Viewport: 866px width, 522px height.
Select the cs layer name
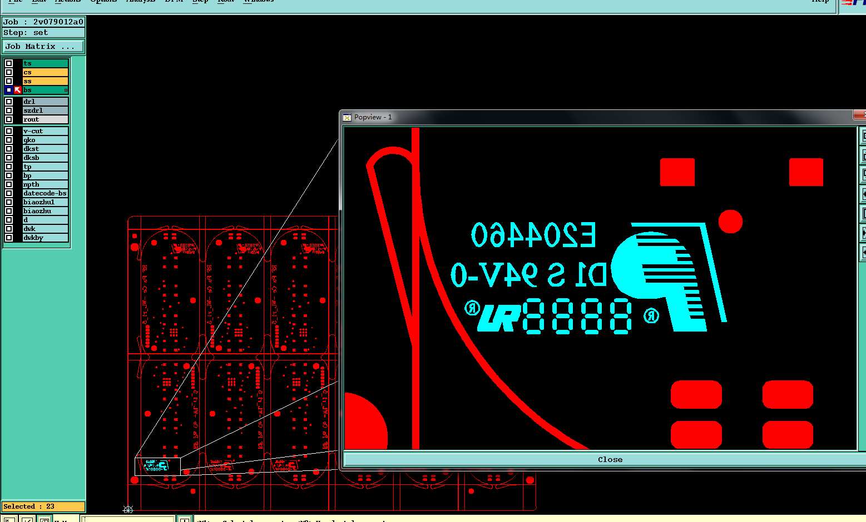[45, 72]
